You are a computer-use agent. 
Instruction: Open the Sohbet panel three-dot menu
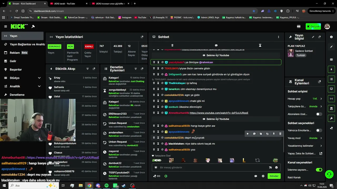tap(279, 37)
